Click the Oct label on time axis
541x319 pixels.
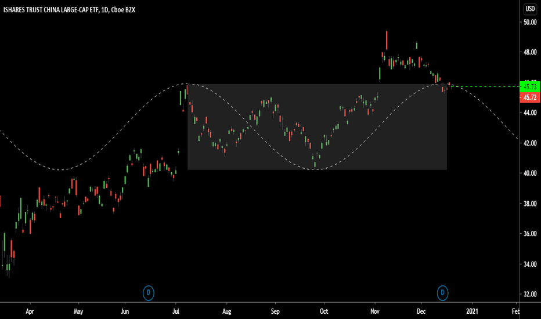coord(324,311)
